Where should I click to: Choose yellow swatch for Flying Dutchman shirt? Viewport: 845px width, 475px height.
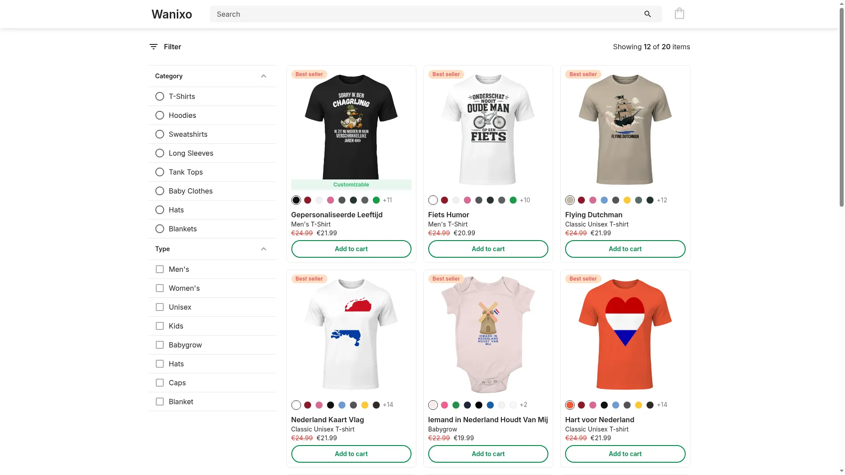coord(627,200)
